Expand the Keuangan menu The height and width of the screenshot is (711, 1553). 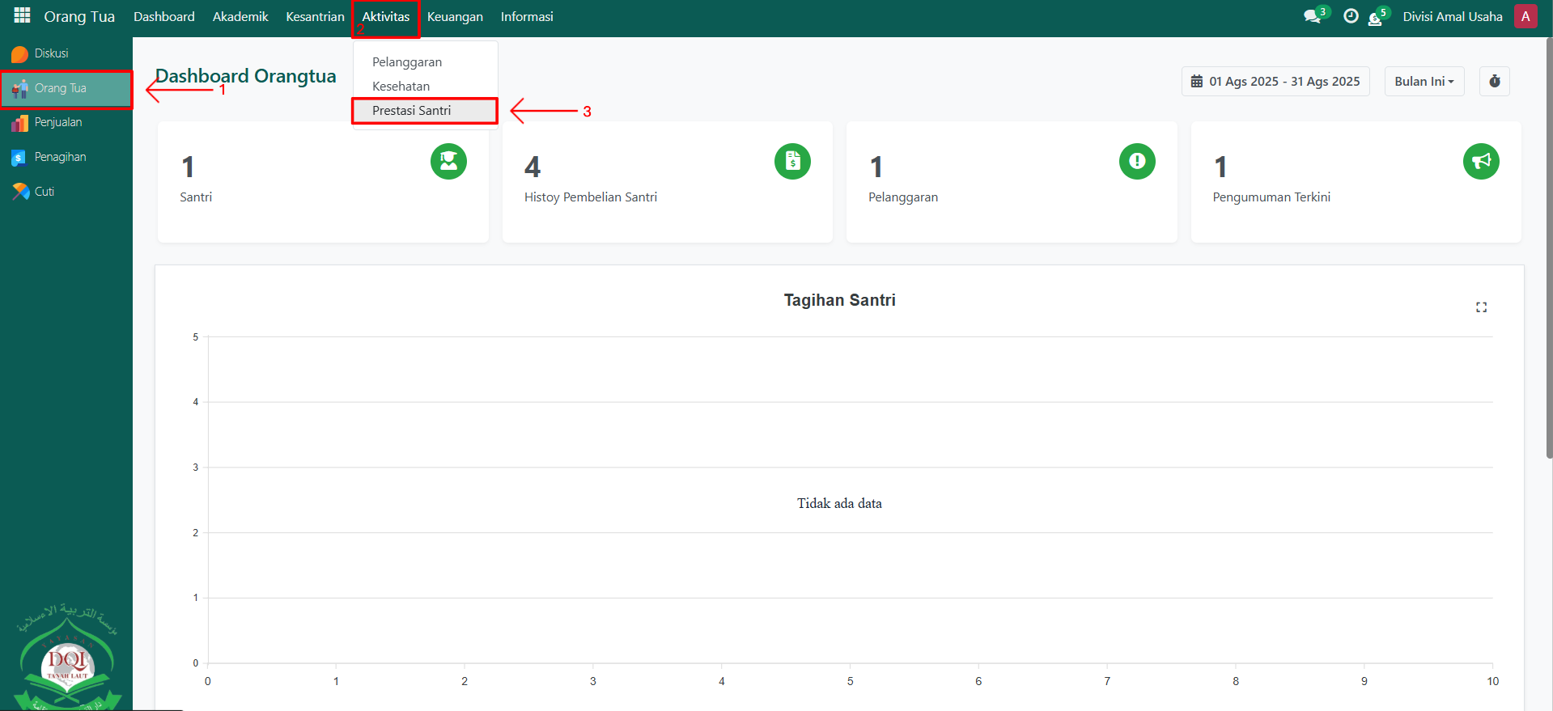click(455, 17)
